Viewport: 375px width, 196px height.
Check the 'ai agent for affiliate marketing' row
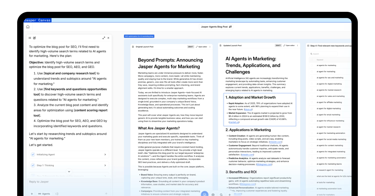click(x=312, y=102)
